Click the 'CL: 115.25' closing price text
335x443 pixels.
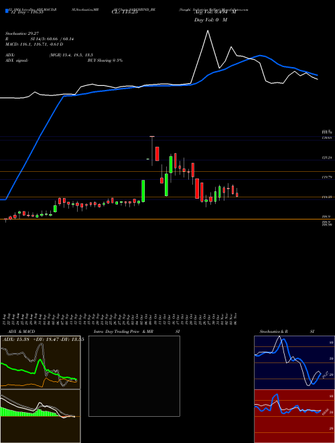tap(125, 13)
